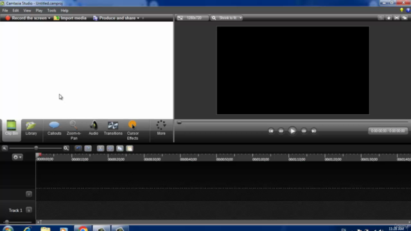Click the Undo timeline button
This screenshot has height=231, width=411.
(x=78, y=148)
